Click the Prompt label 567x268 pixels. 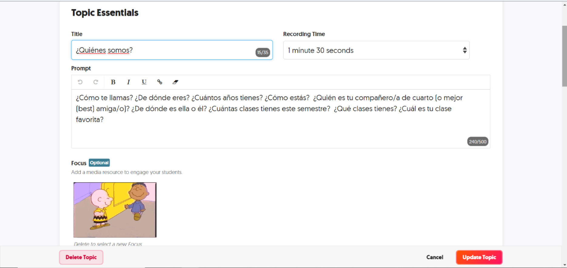pos(81,68)
